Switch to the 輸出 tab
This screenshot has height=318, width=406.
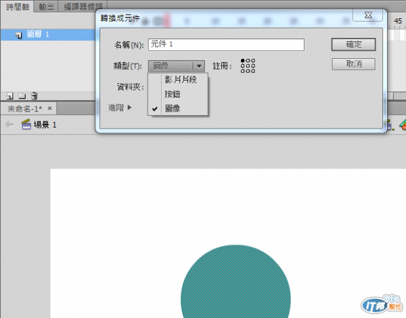(46, 7)
